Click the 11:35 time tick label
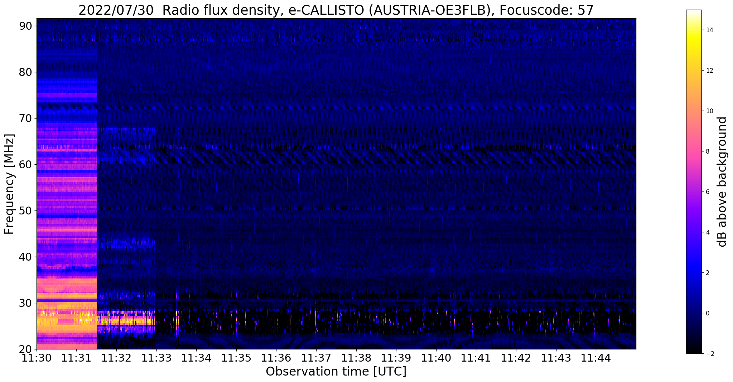 (236, 358)
